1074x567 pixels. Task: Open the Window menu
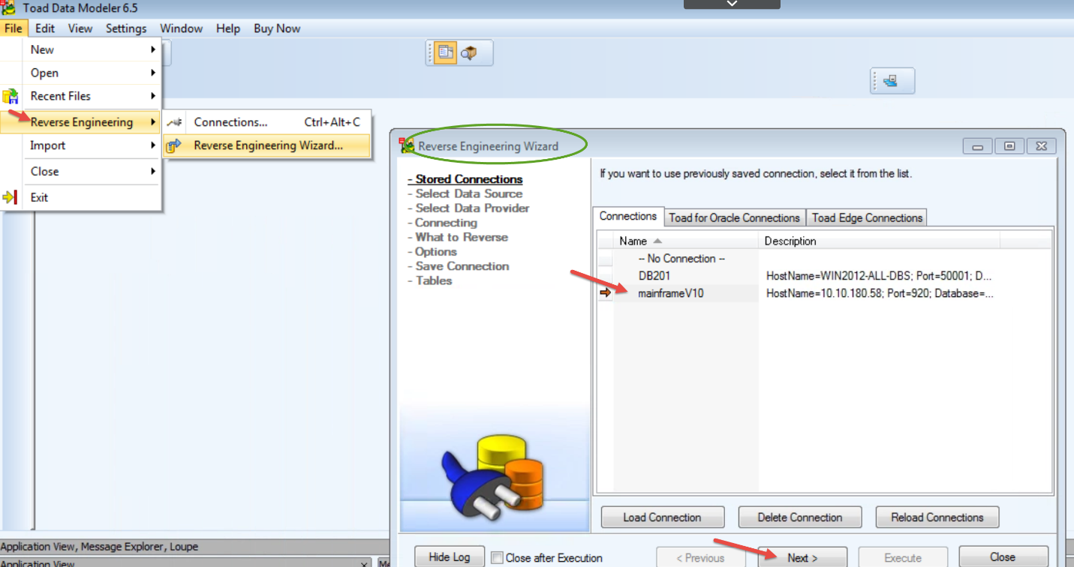tap(182, 28)
